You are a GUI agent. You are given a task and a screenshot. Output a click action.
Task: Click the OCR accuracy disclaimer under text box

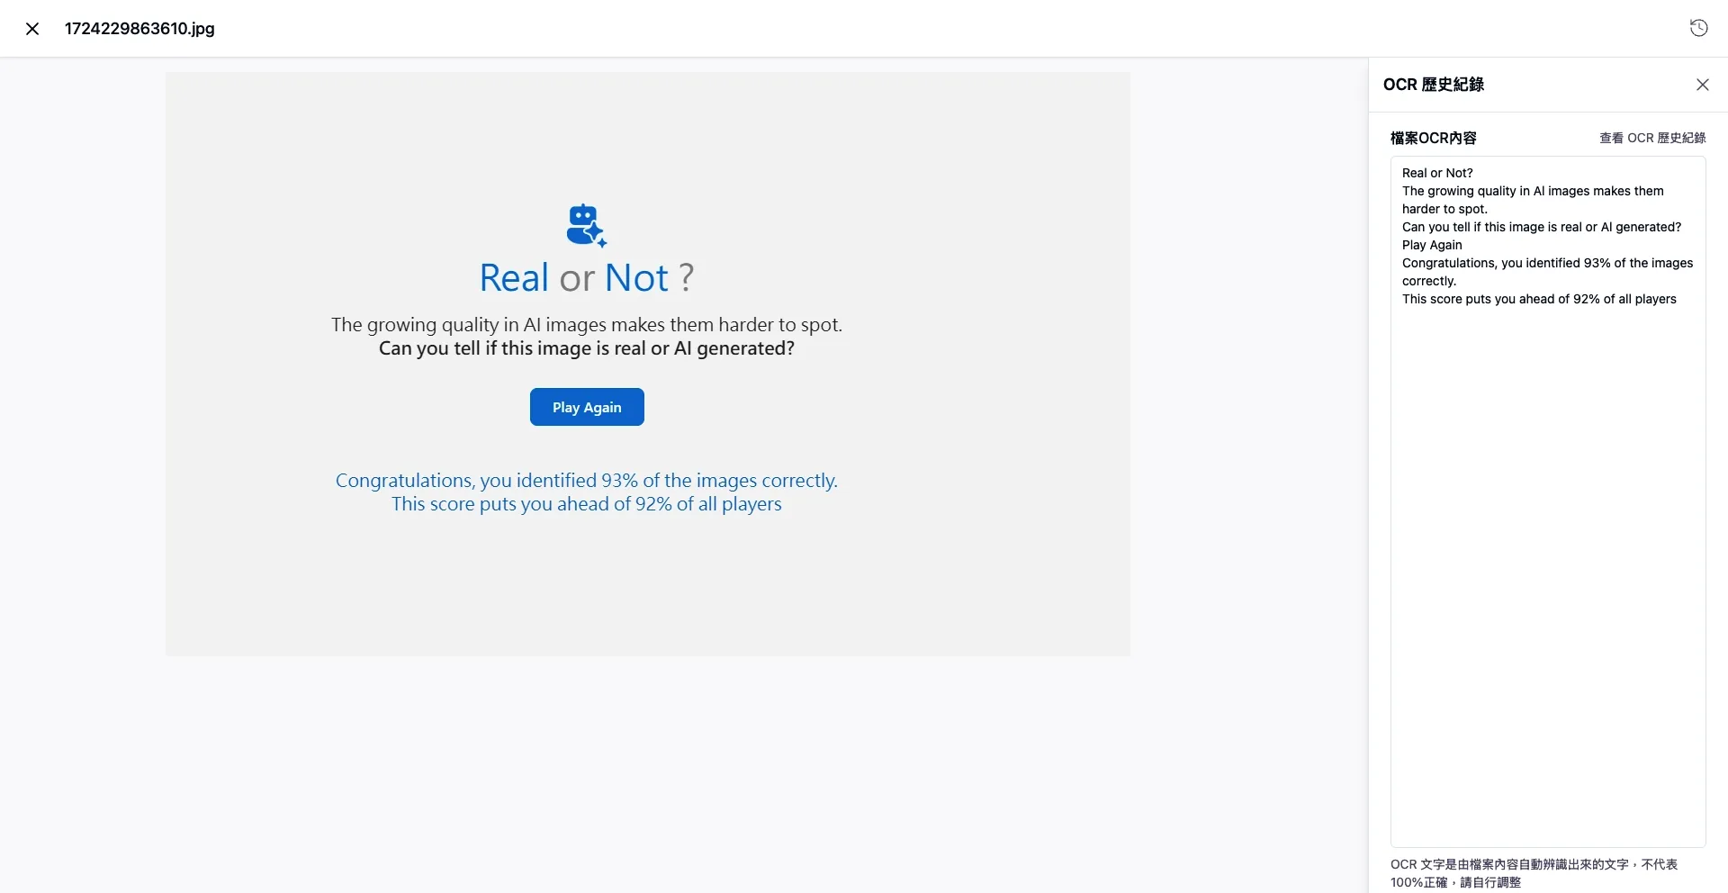pos(1533,872)
